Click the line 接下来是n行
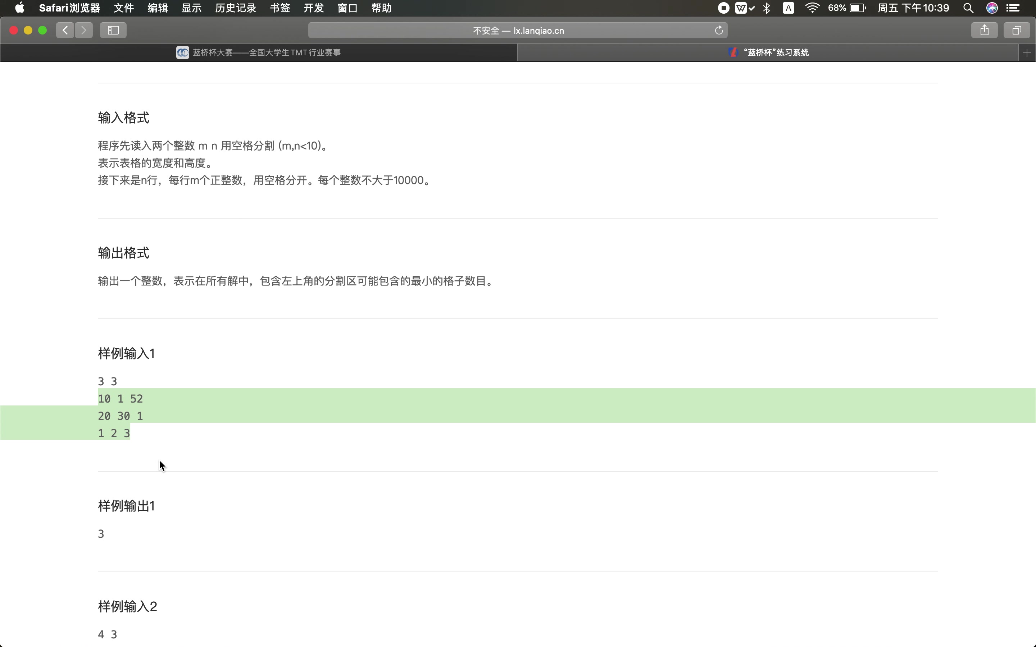 pos(264,180)
